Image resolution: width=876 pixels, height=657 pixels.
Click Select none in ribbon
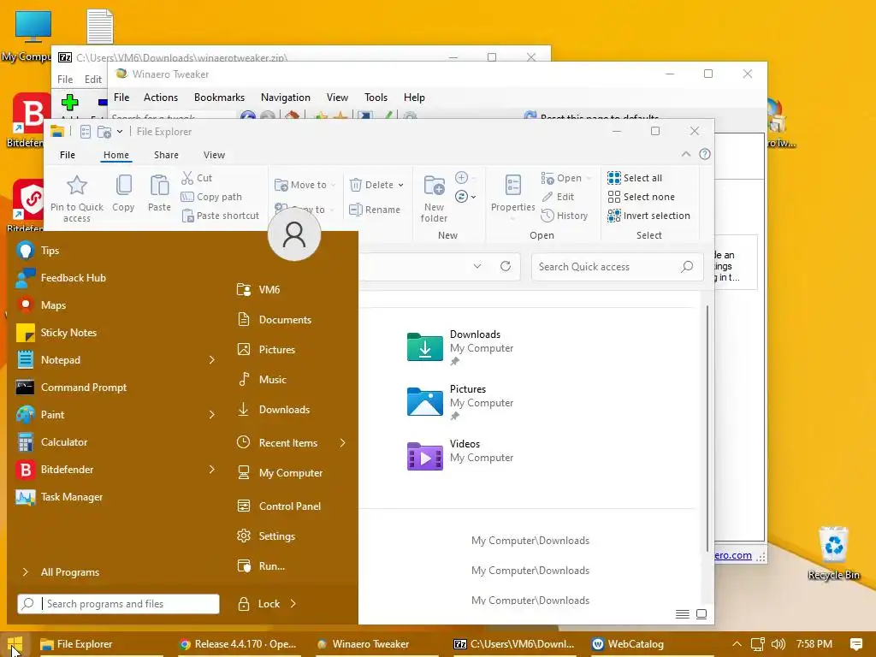click(x=641, y=197)
